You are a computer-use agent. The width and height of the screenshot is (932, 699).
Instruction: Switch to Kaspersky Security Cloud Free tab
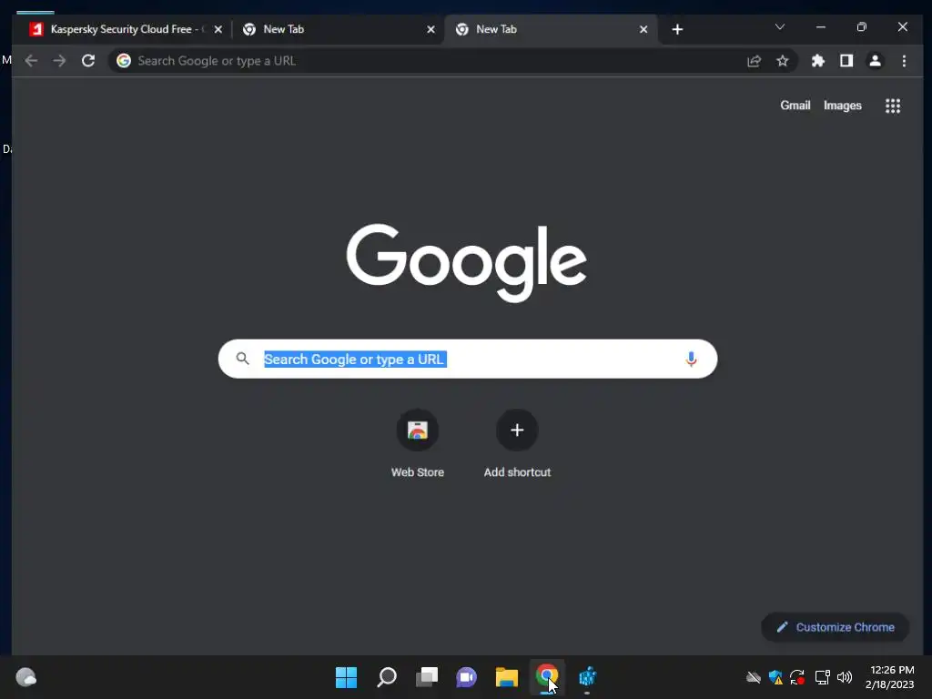pyautogui.click(x=126, y=29)
